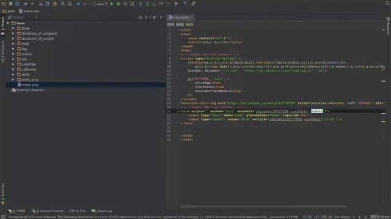Expand the work_area folder
This screenshot has width=391, height=219.
coord(13,80)
